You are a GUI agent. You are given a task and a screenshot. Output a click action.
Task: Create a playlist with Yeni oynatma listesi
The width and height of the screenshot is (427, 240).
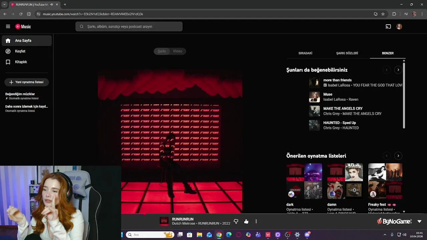point(27,82)
